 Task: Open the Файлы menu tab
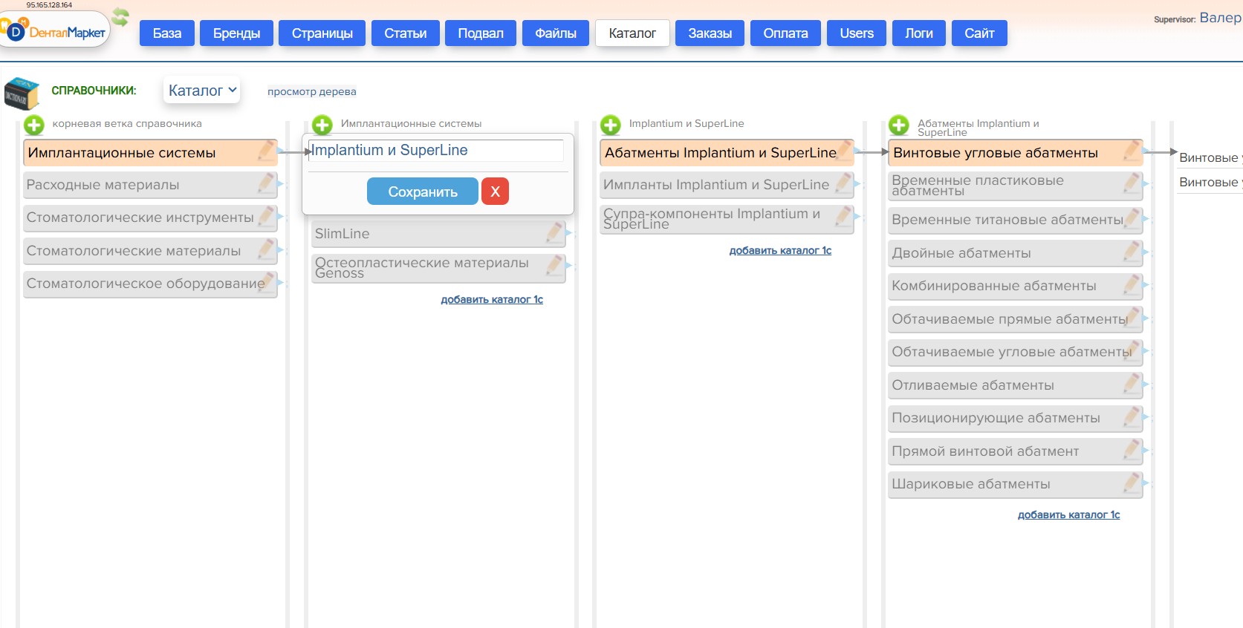click(556, 33)
